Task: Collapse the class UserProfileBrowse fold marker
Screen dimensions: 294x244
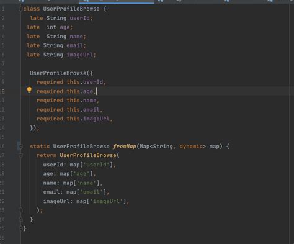Action: [x=20, y=9]
